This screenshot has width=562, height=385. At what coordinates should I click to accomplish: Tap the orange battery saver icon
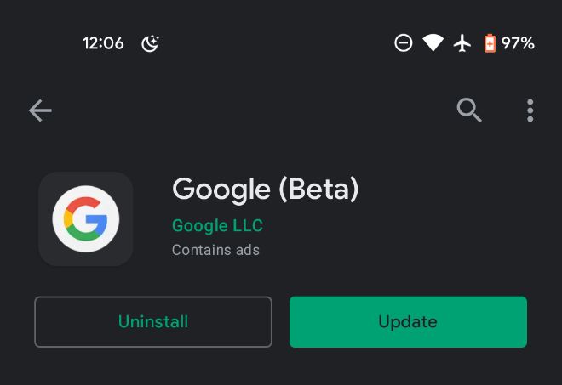click(490, 43)
